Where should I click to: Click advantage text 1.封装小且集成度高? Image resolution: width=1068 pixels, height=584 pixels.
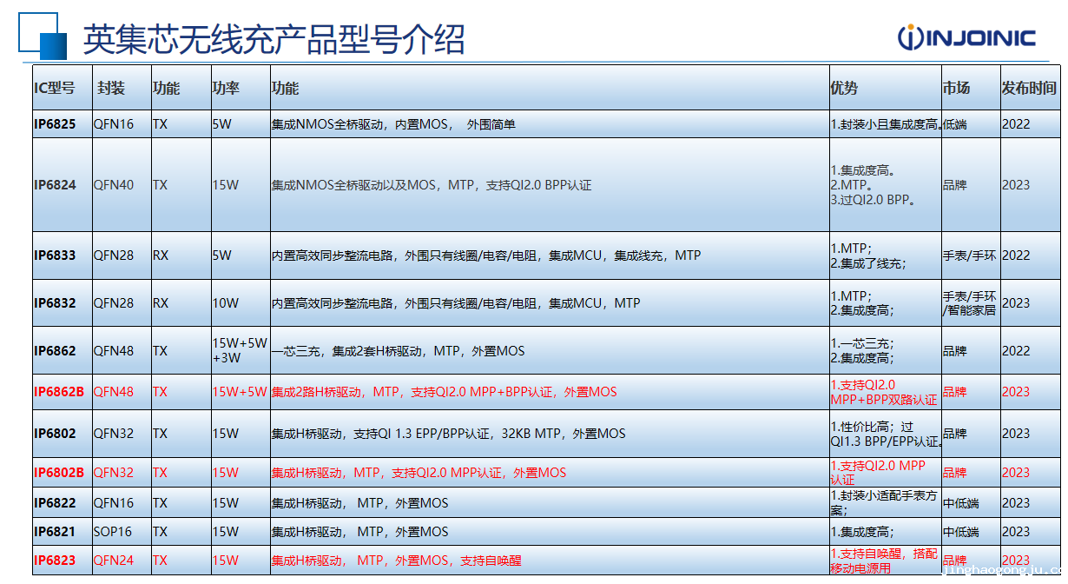point(886,124)
